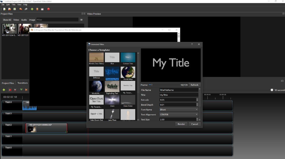Redo with the grey arrow icon
The height and width of the screenshot is (159, 285).
(26, 9)
